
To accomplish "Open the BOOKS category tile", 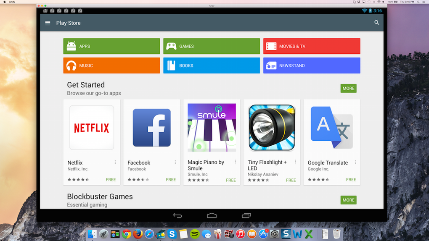I will point(212,65).
